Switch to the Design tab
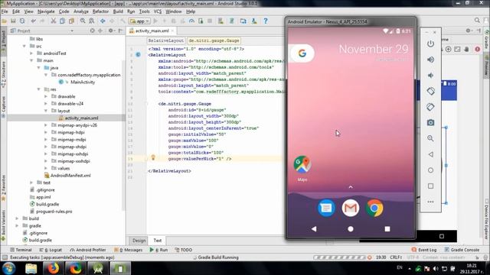The width and height of the screenshot is (490, 275). click(139, 241)
